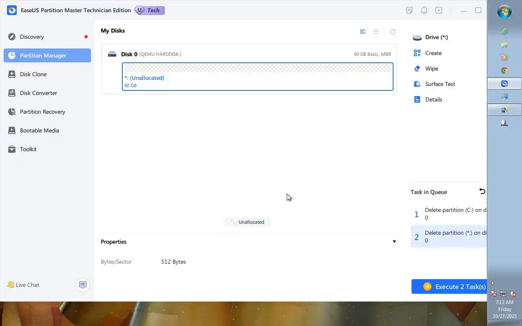The height and width of the screenshot is (326, 522).
Task: Click the muted volume tray icon
Action: pos(513,293)
